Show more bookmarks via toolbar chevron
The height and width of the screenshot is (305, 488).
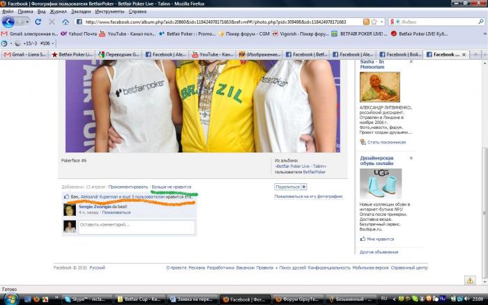click(485, 33)
